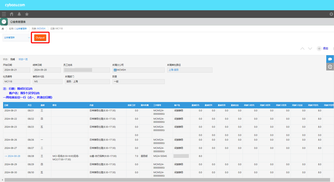
Task: Open the 状态一览 link
Action: click(x=23, y=59)
